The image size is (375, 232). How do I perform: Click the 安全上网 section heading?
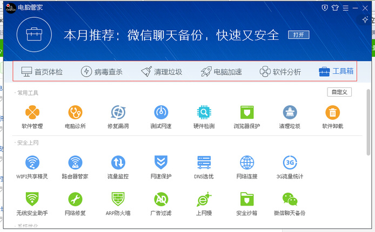pyautogui.click(x=28, y=143)
